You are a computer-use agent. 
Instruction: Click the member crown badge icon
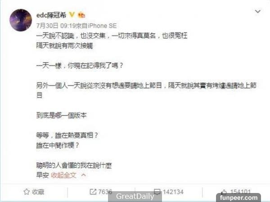81,15
